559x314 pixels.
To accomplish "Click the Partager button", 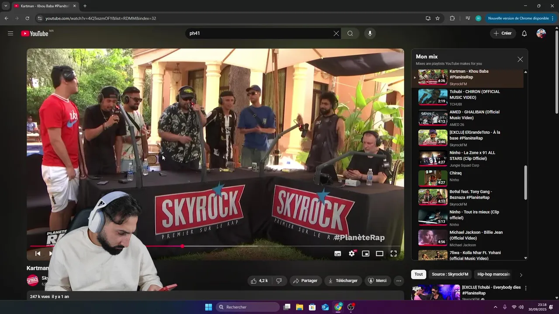I will [305, 280].
